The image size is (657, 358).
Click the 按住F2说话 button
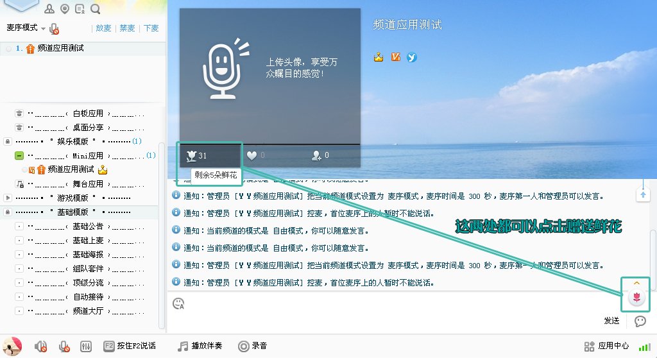pos(130,346)
